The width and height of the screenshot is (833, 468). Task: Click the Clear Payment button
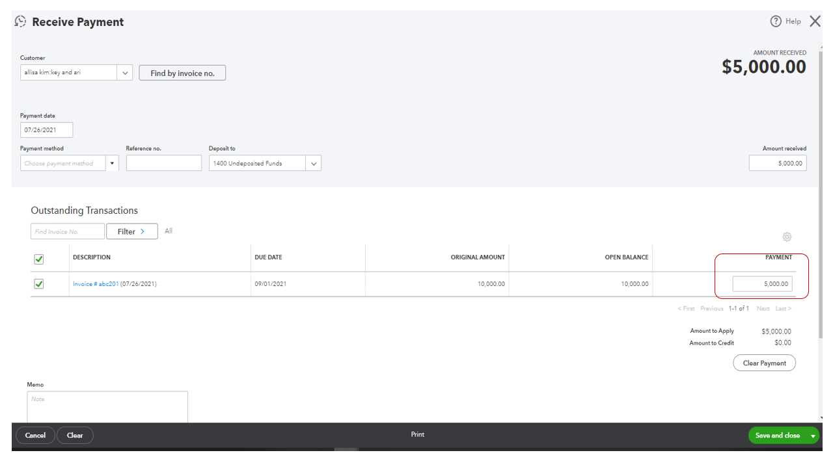coord(764,363)
